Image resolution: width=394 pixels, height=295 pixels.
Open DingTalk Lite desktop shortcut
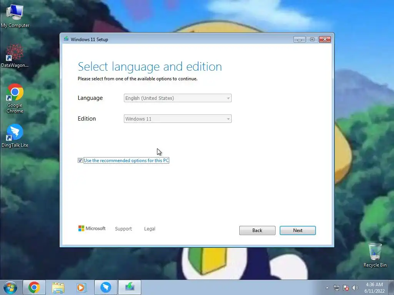click(x=15, y=136)
